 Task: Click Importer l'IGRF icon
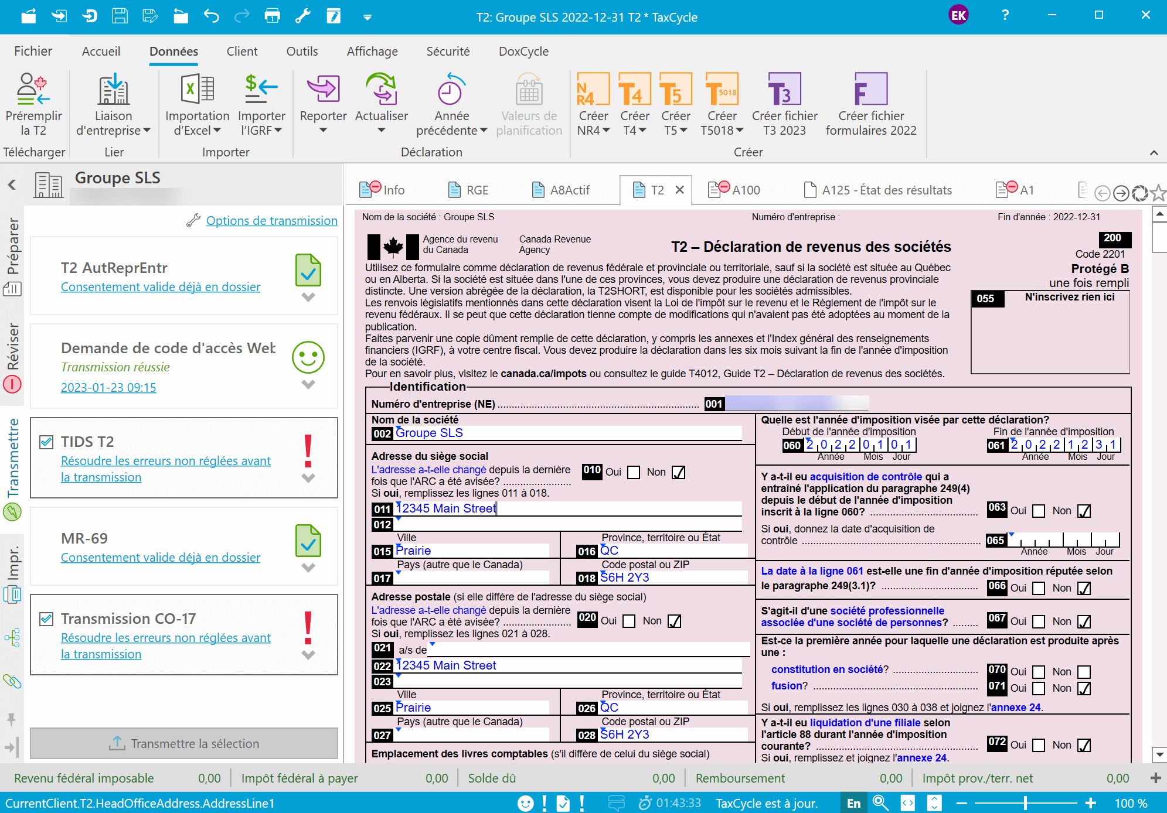point(261,89)
